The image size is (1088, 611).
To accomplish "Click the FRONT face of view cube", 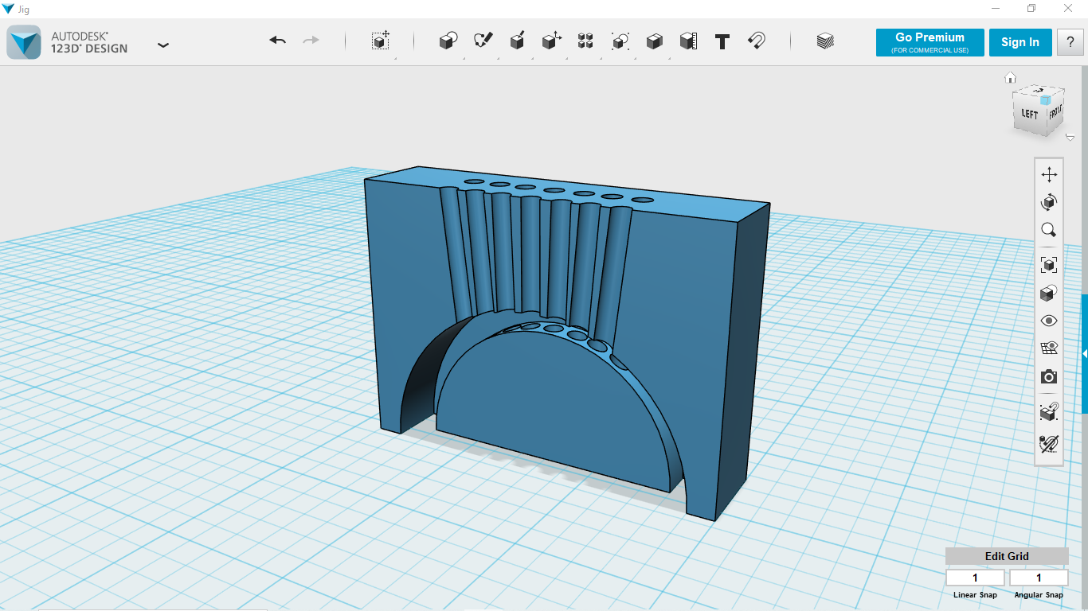I will point(1055,111).
